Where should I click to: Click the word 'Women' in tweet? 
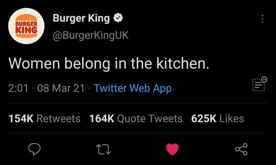34,64
